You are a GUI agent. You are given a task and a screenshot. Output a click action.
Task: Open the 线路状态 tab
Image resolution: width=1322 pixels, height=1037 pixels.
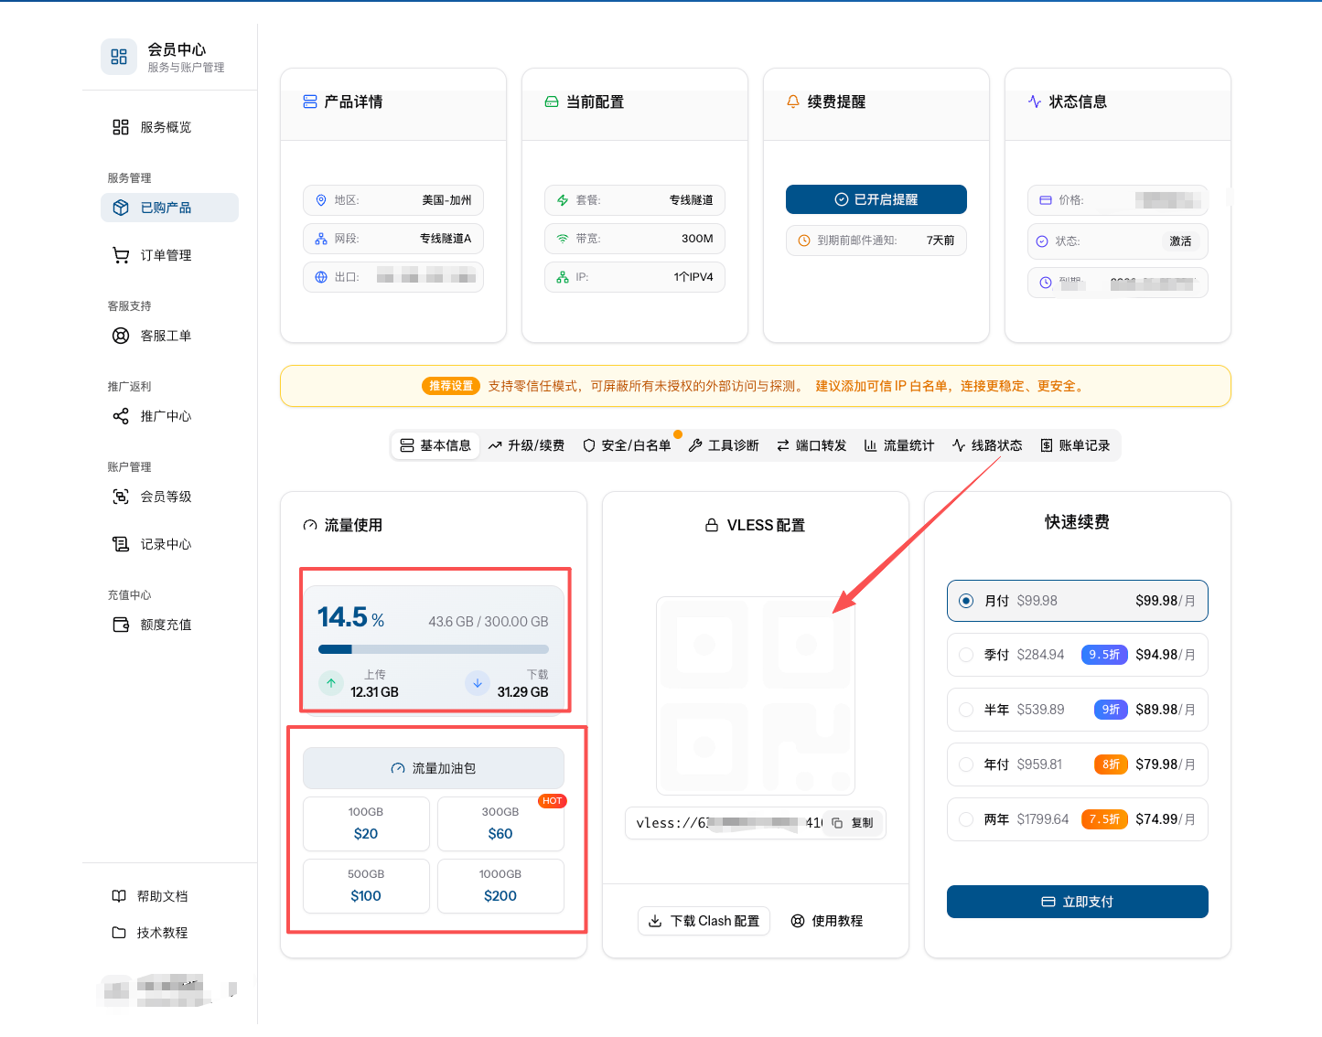coord(987,445)
